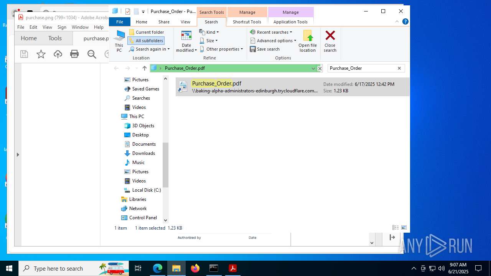
Task: Open Firefox from taskbar
Action: (195, 268)
